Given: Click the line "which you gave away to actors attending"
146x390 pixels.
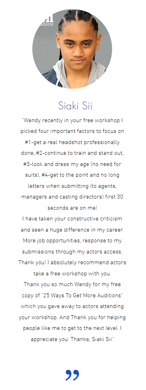Looking at the screenshot, I should pyautogui.click(x=72, y=306).
